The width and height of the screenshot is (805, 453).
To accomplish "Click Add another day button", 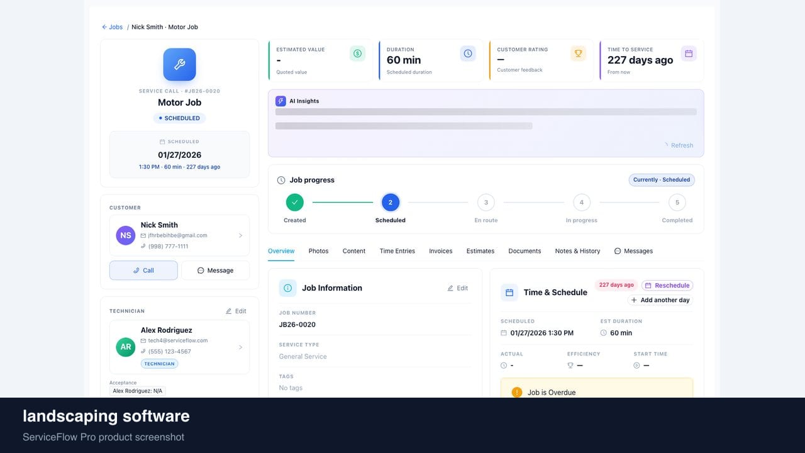I will 660,300.
